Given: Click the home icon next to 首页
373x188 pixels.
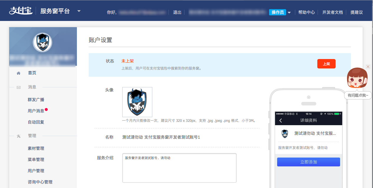Looking at the screenshot, I should click(19, 73).
